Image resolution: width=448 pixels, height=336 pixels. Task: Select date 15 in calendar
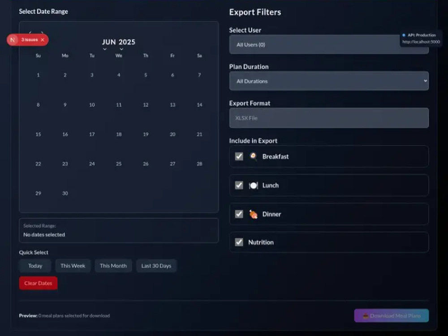pyautogui.click(x=38, y=134)
